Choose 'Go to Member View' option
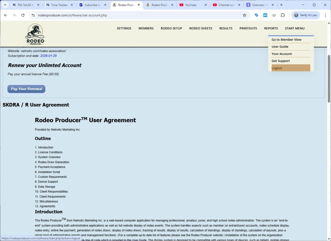The width and height of the screenshot is (331, 241). pyautogui.click(x=286, y=39)
